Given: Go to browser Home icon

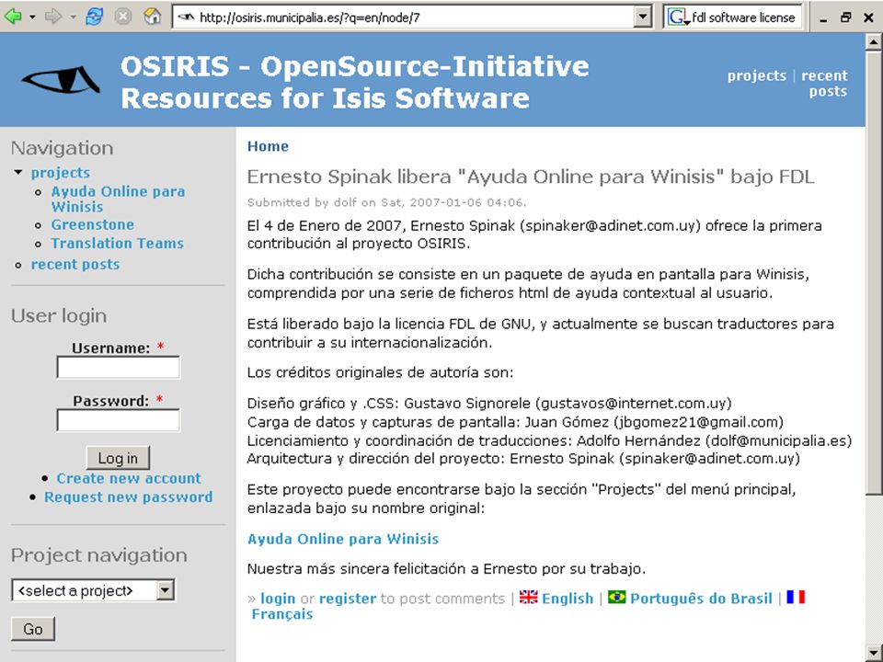Looking at the screenshot, I should tap(152, 17).
